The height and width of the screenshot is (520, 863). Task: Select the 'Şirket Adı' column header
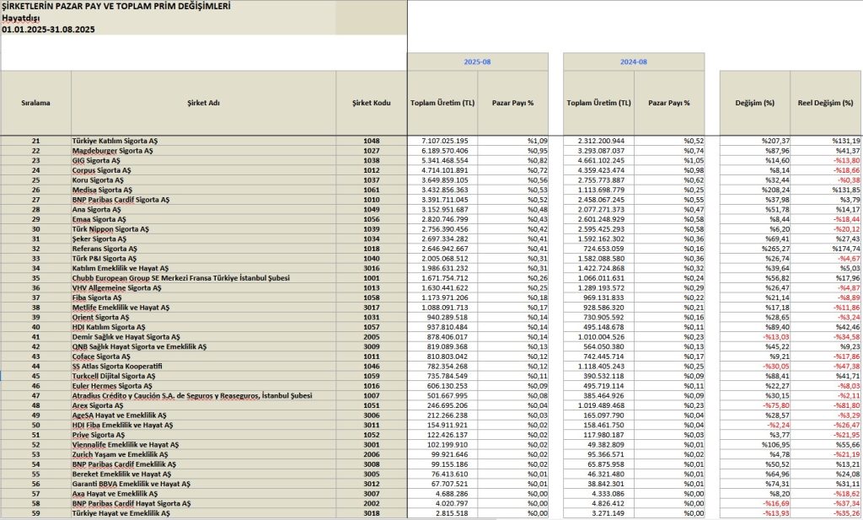point(203,103)
